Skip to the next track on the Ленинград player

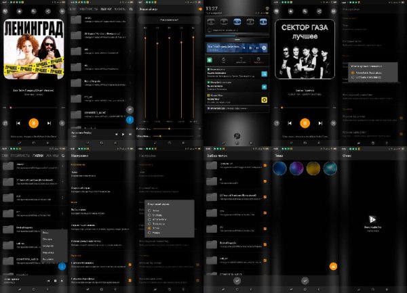[x=49, y=123]
